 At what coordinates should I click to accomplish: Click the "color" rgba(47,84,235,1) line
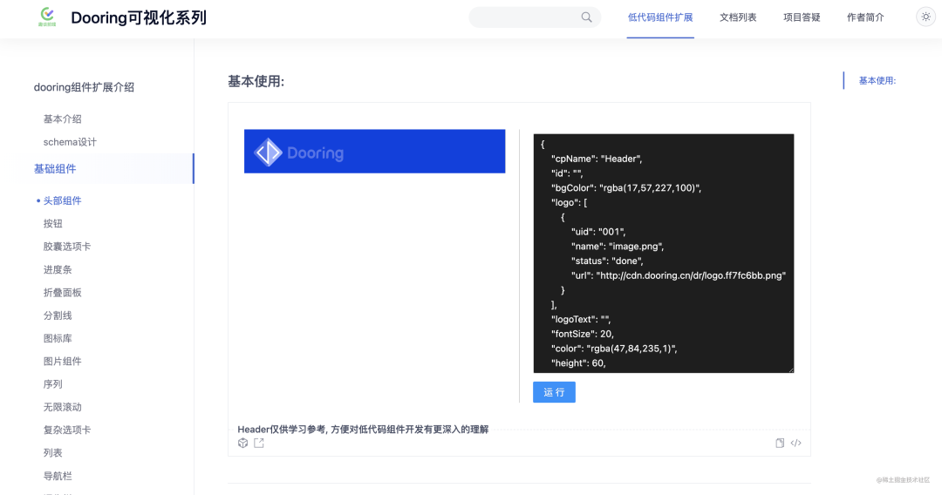pos(614,348)
